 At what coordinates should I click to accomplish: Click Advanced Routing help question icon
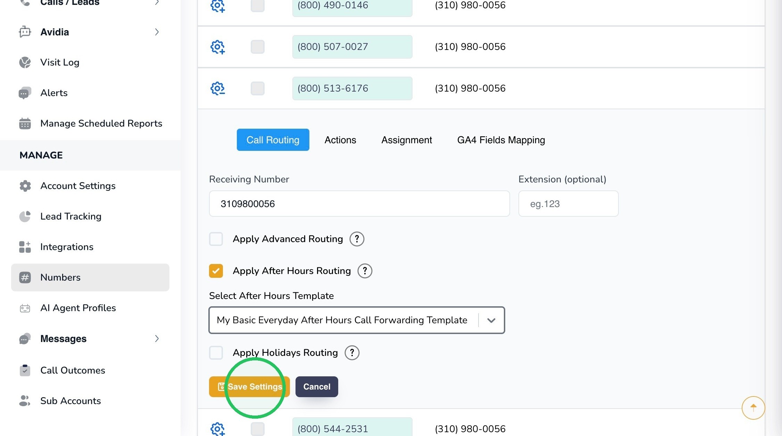click(x=357, y=239)
